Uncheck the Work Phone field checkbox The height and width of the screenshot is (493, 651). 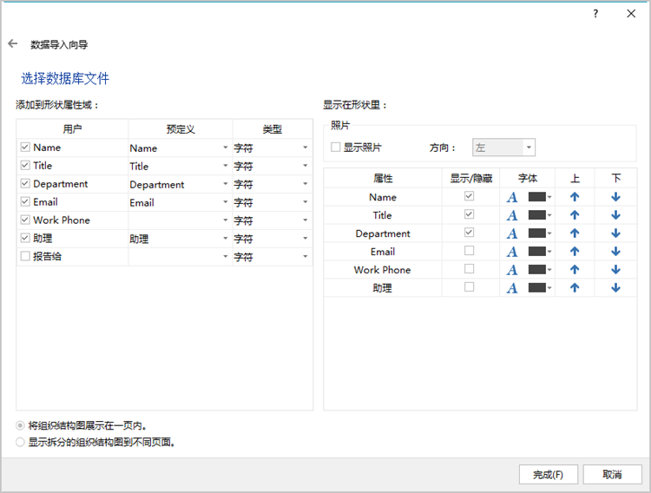(x=25, y=220)
